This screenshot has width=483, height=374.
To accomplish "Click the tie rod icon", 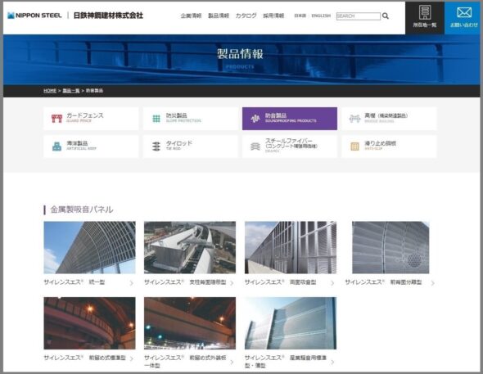I will [156, 146].
